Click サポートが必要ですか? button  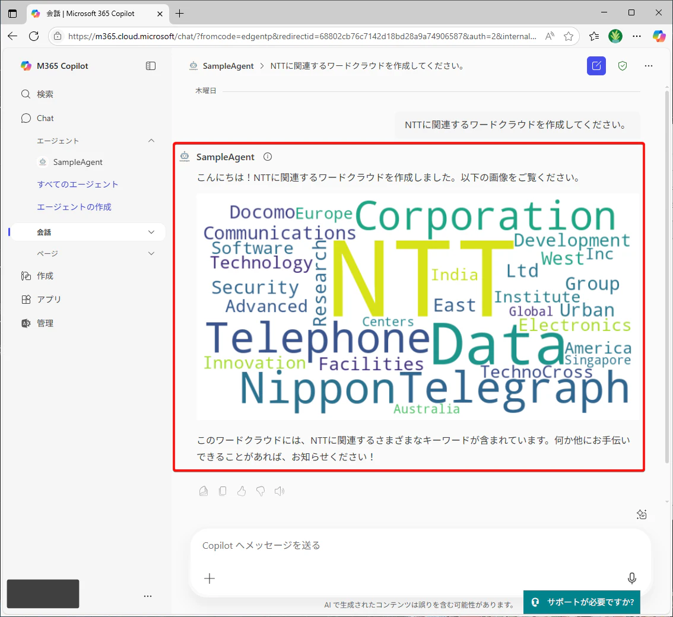click(x=582, y=602)
